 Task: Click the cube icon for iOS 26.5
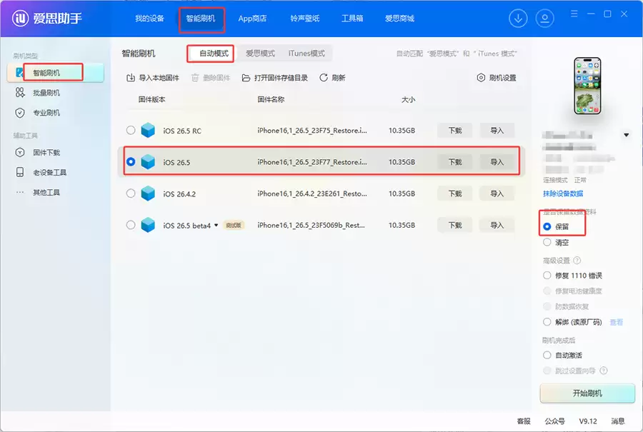[x=148, y=162]
